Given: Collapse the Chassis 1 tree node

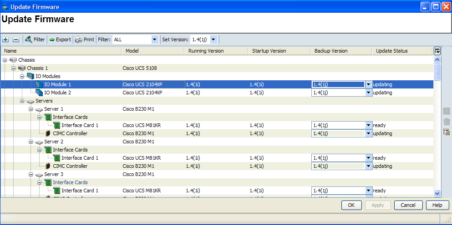Looking at the screenshot, I should pos(14,68).
